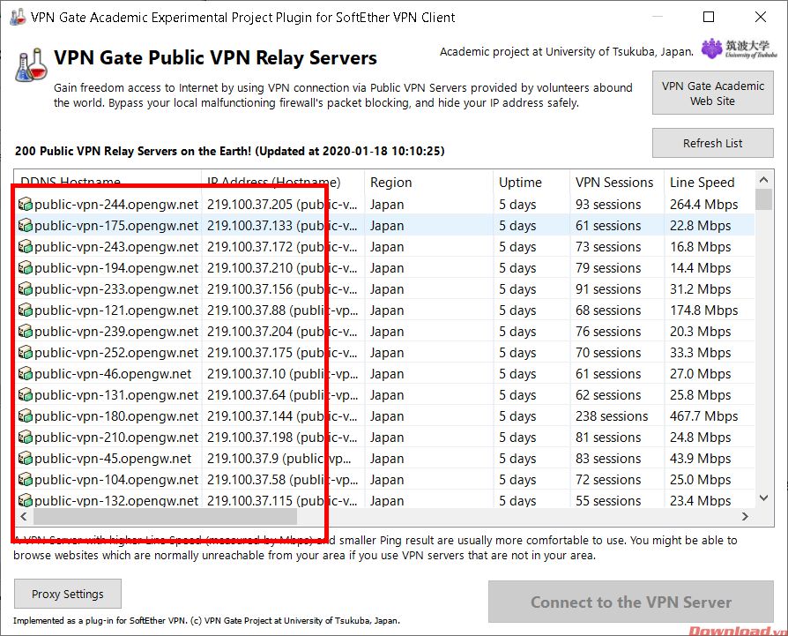This screenshot has height=636, width=788.
Task: Click server icon beside public-vpn-131.opengw.net
Action: [x=26, y=394]
